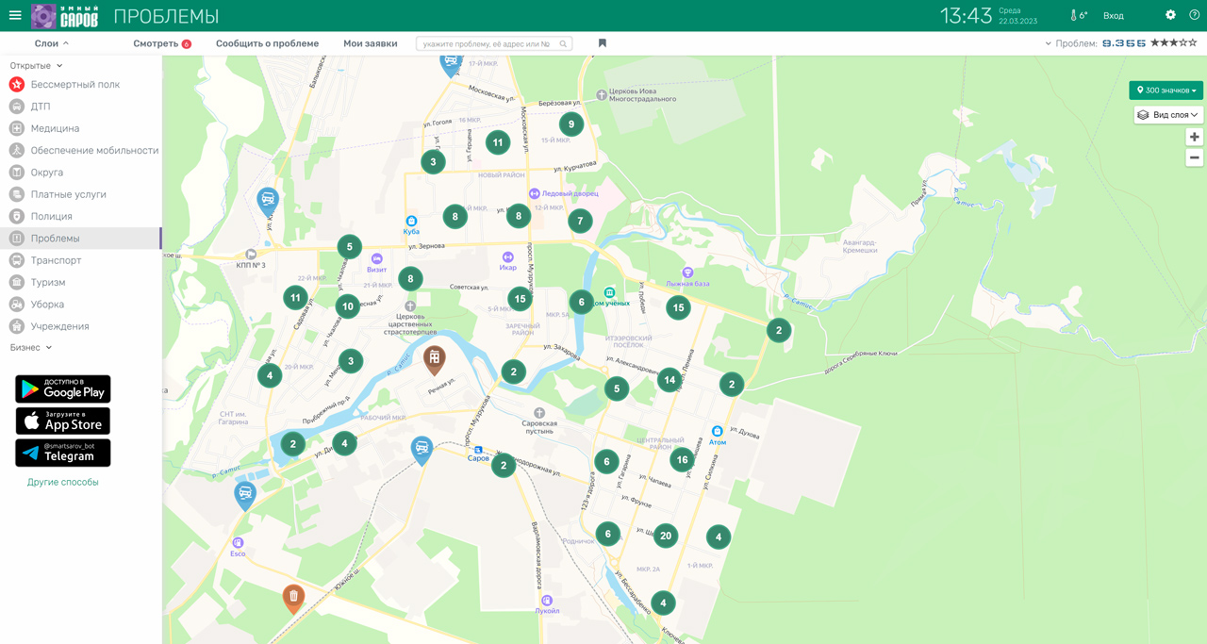Open the cluster marker with 20 problems
Image resolution: width=1207 pixels, height=644 pixels.
tap(666, 536)
